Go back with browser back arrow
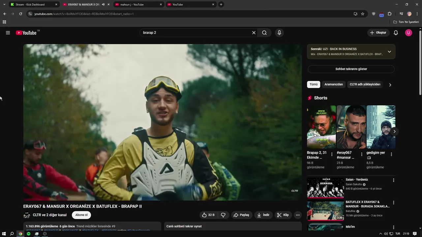 pos(5,14)
